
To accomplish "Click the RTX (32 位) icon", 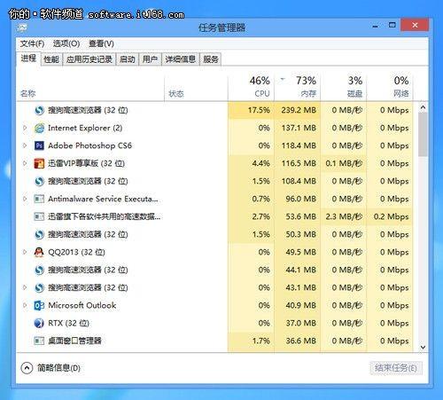I will tap(39, 323).
